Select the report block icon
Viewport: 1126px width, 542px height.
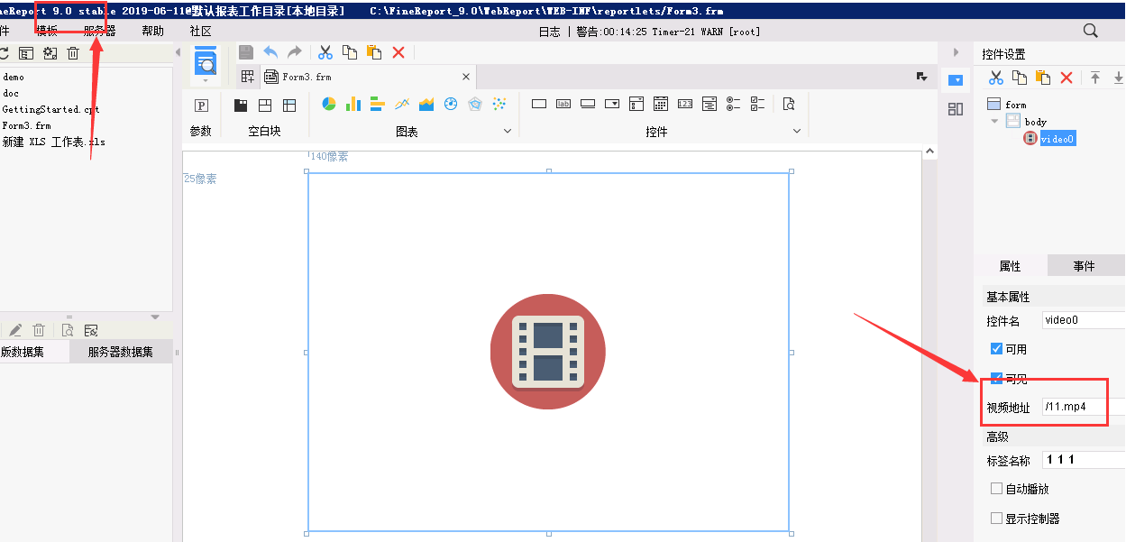[x=289, y=105]
